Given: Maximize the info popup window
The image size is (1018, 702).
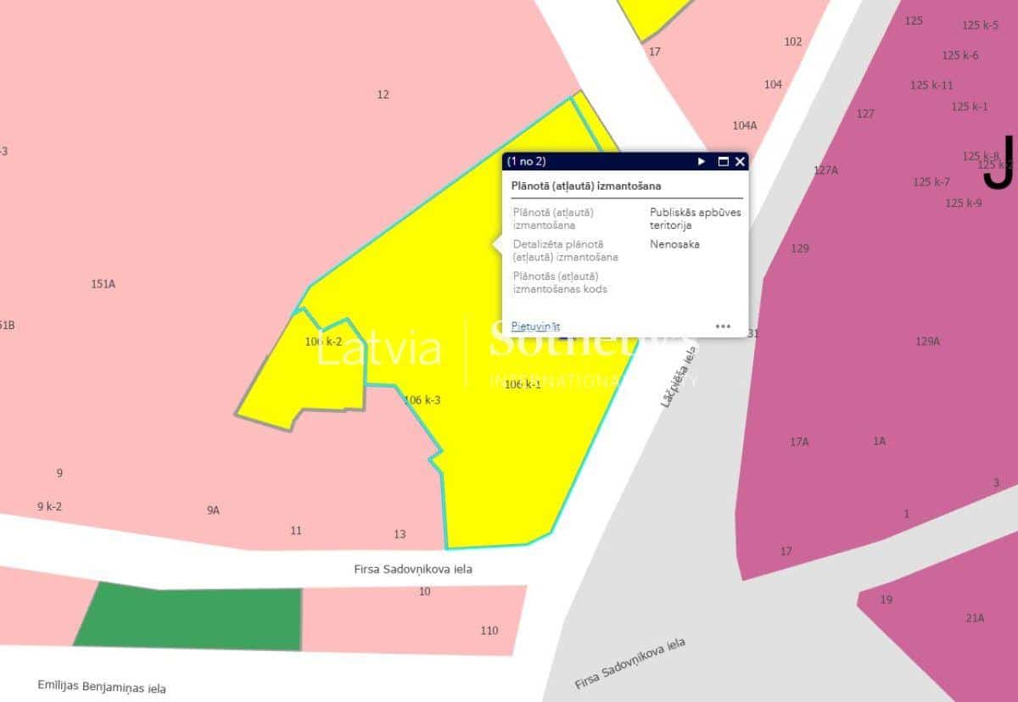Looking at the screenshot, I should (x=724, y=161).
